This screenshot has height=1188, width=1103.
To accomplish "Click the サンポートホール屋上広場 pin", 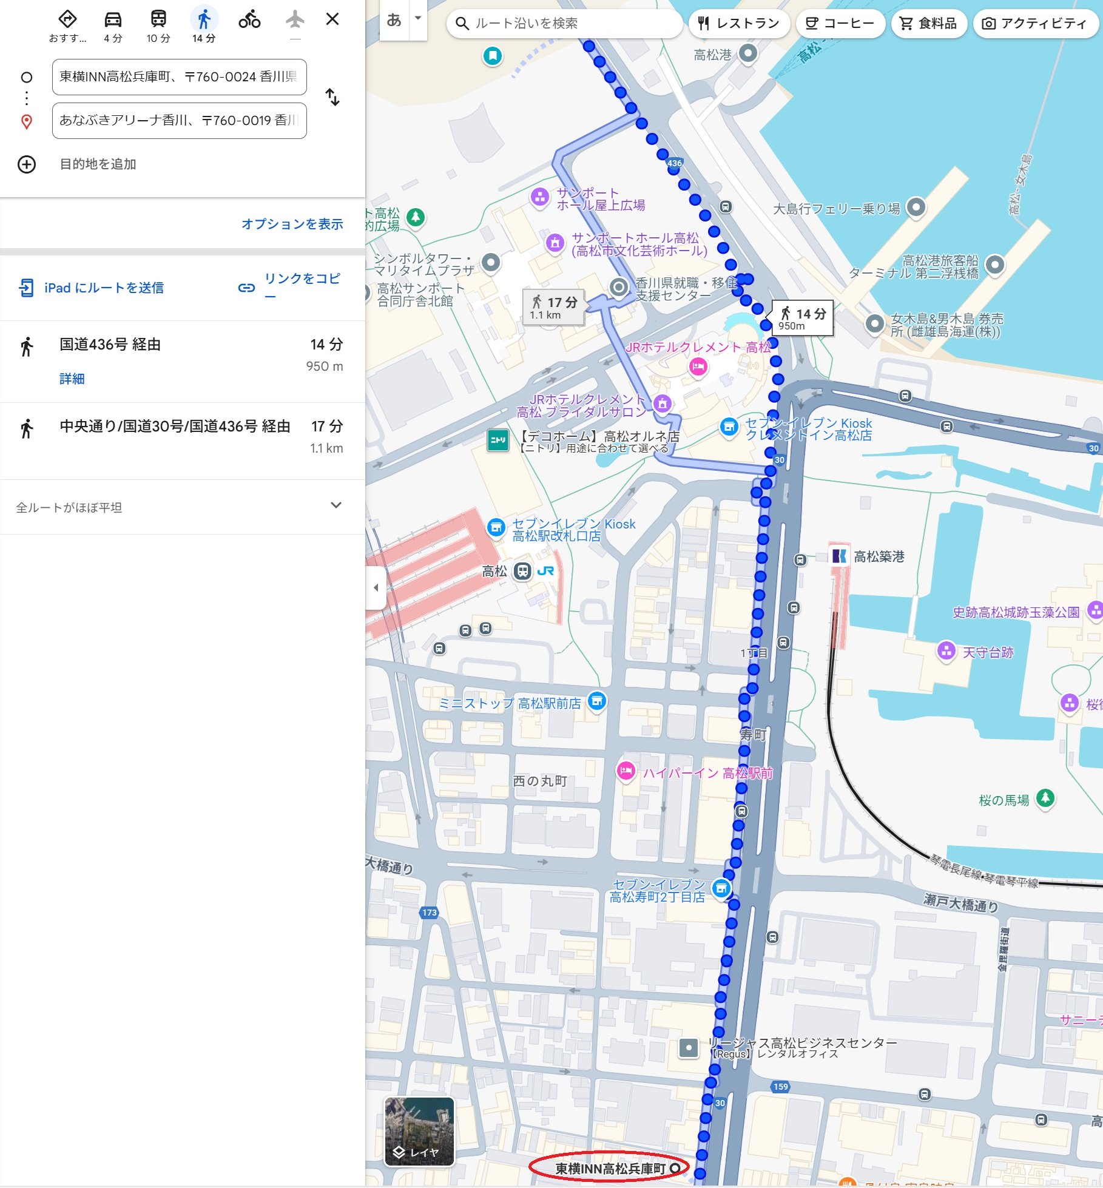I will tap(539, 197).
